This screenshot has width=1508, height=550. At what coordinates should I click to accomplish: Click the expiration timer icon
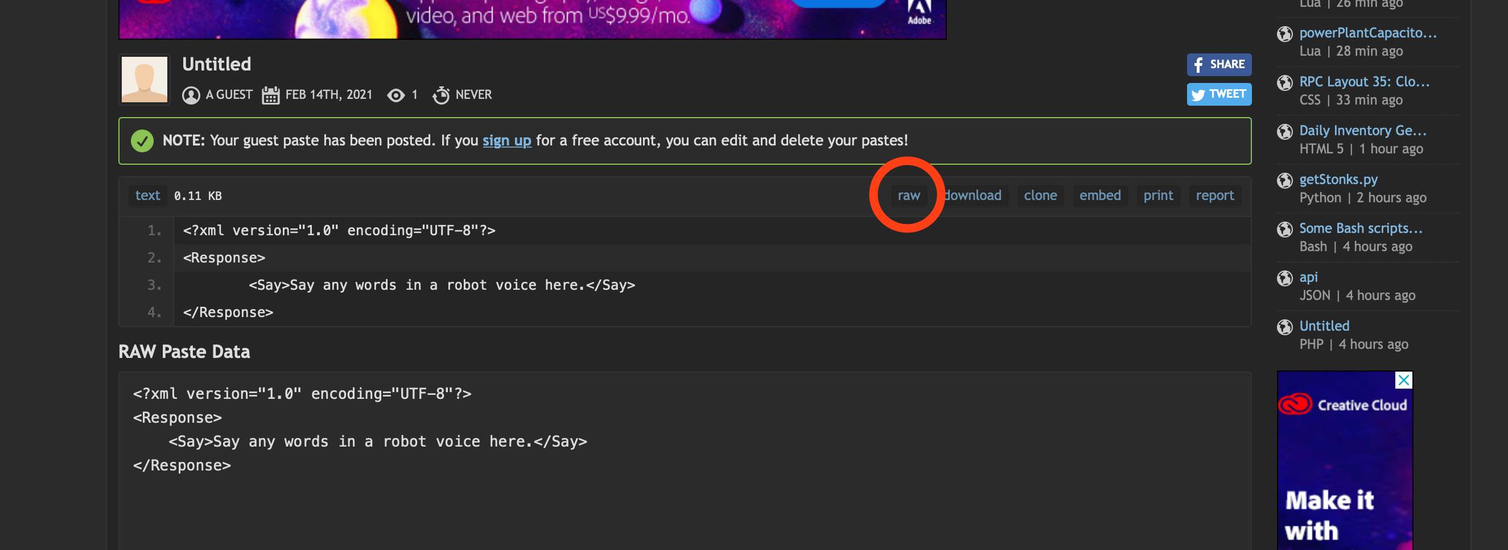441,95
